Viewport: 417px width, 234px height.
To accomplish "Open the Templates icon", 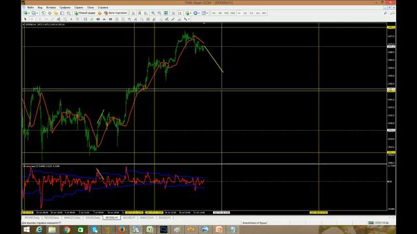I will (204, 13).
